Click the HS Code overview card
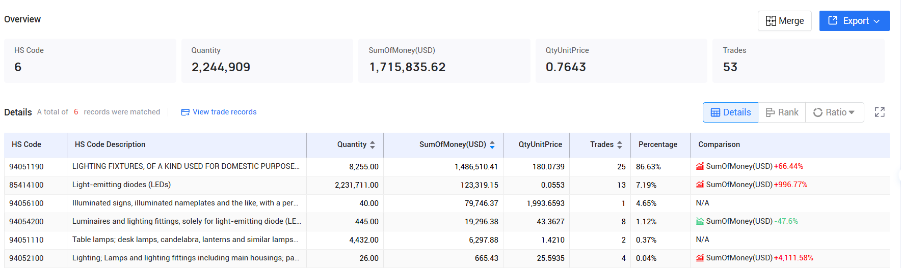The image size is (901, 268). [90, 61]
